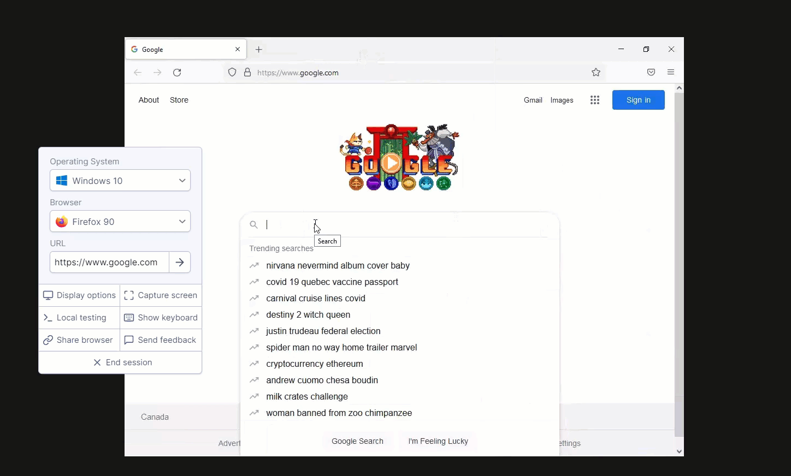Image resolution: width=791 pixels, height=476 pixels.
Task: Open Display options
Action: tap(79, 295)
